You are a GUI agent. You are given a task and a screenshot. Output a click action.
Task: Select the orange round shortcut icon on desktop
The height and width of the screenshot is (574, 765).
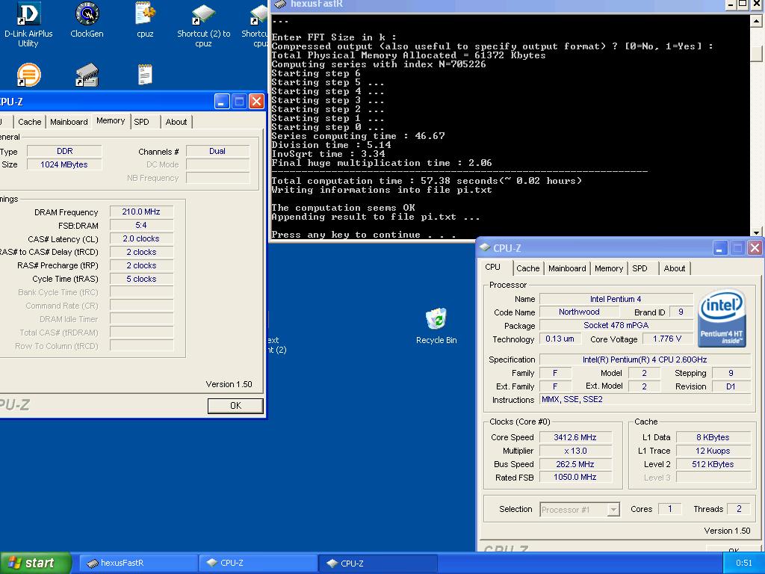(29, 74)
